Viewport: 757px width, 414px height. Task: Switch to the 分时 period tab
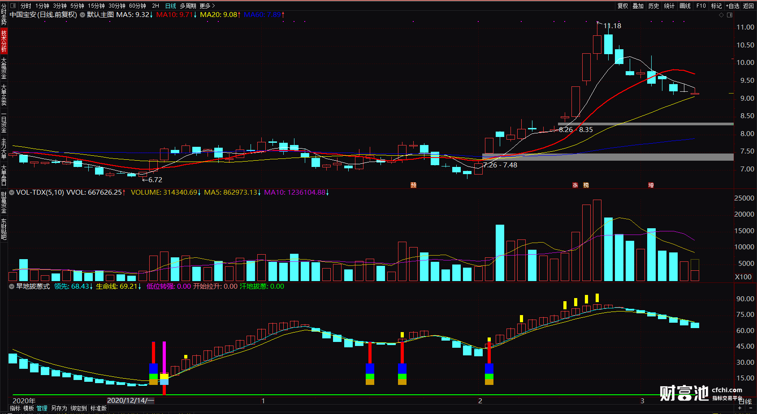[26, 6]
